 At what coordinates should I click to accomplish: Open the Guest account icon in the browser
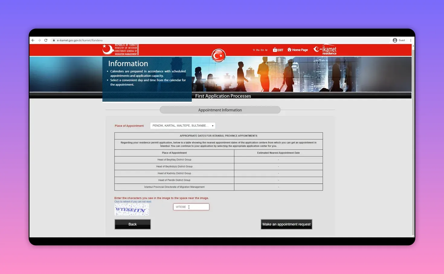395,40
